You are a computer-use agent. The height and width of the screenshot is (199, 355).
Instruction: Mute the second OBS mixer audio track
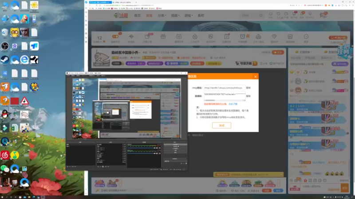pos(157,153)
